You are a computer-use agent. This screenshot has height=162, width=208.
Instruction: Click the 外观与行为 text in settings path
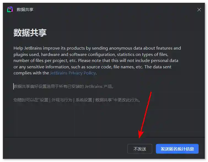pos(62,100)
